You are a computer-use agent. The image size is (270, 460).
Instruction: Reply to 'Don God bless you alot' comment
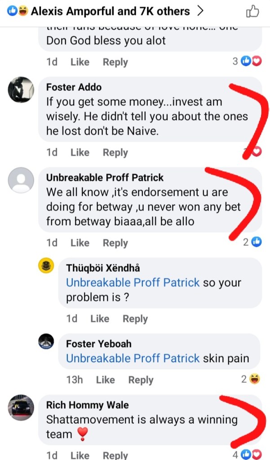click(x=115, y=62)
